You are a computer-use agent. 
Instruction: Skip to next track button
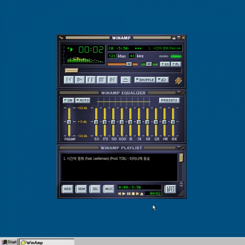[113, 80]
